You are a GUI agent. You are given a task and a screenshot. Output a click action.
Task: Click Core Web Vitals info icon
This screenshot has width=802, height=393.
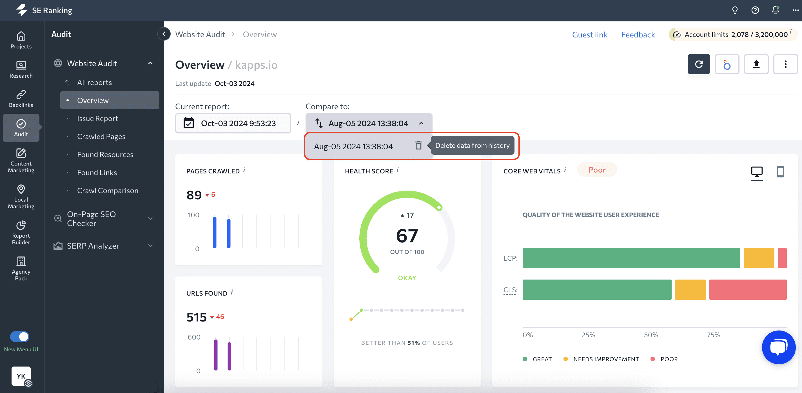tap(565, 170)
